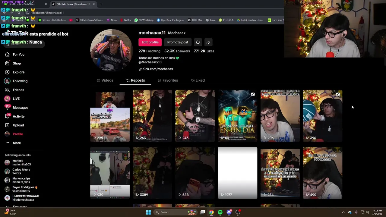Click Chrome icon in the taskbar
386x217 pixels.
click(211, 212)
